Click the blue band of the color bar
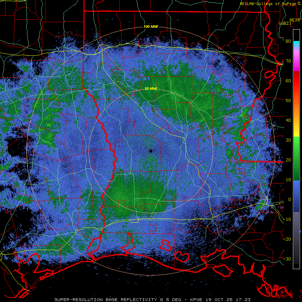Image resolution: width=302 pixels, height=302 pixels. [x=296, y=196]
